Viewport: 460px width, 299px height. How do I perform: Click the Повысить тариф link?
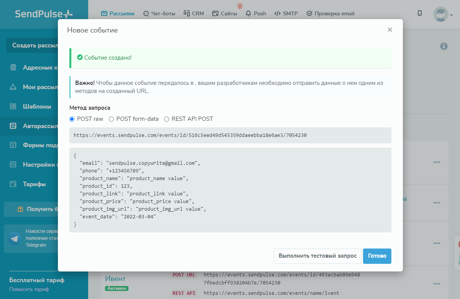pyautogui.click(x=29, y=289)
